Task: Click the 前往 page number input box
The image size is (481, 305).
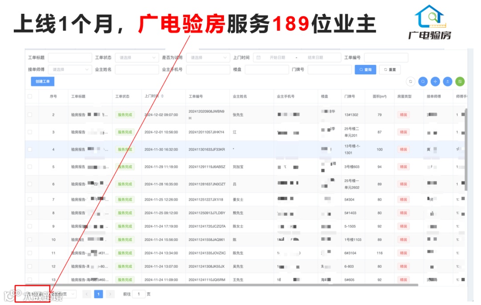Action: coord(139,294)
